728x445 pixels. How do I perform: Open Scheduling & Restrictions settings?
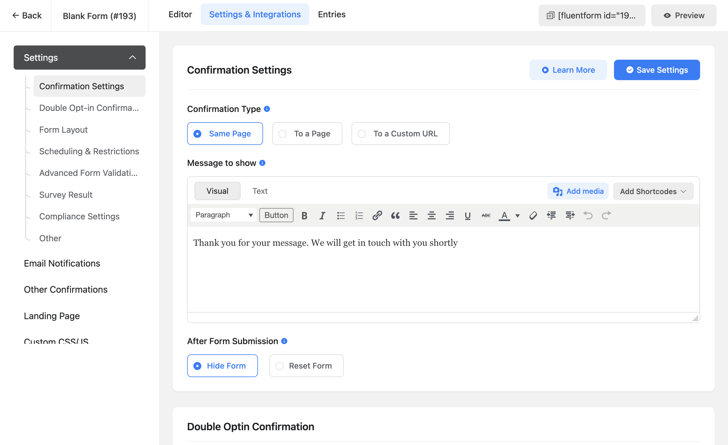(x=89, y=151)
